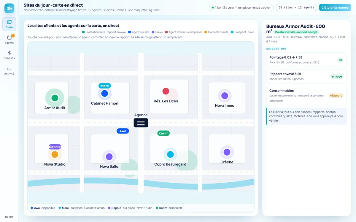
Task: Click the 38 sites · 12 agents pill
Action: click(296, 7)
